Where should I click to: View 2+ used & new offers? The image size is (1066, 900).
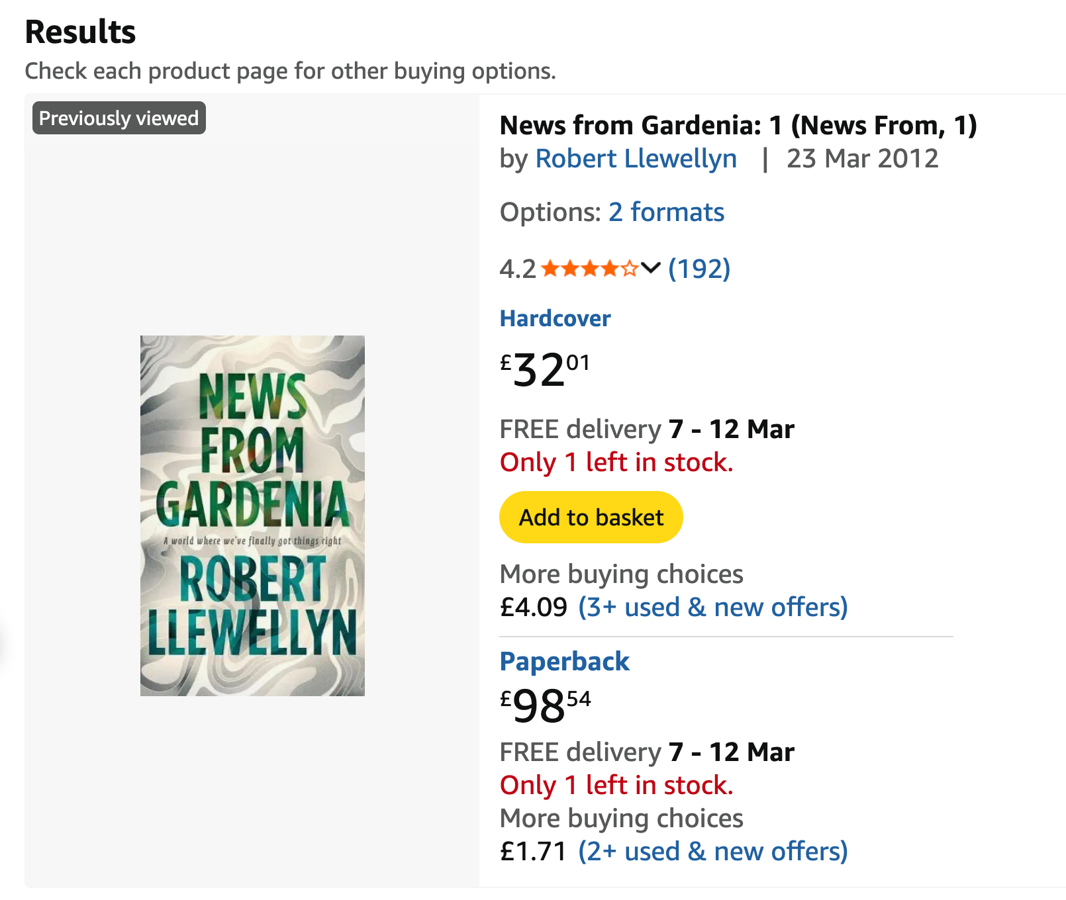click(712, 851)
